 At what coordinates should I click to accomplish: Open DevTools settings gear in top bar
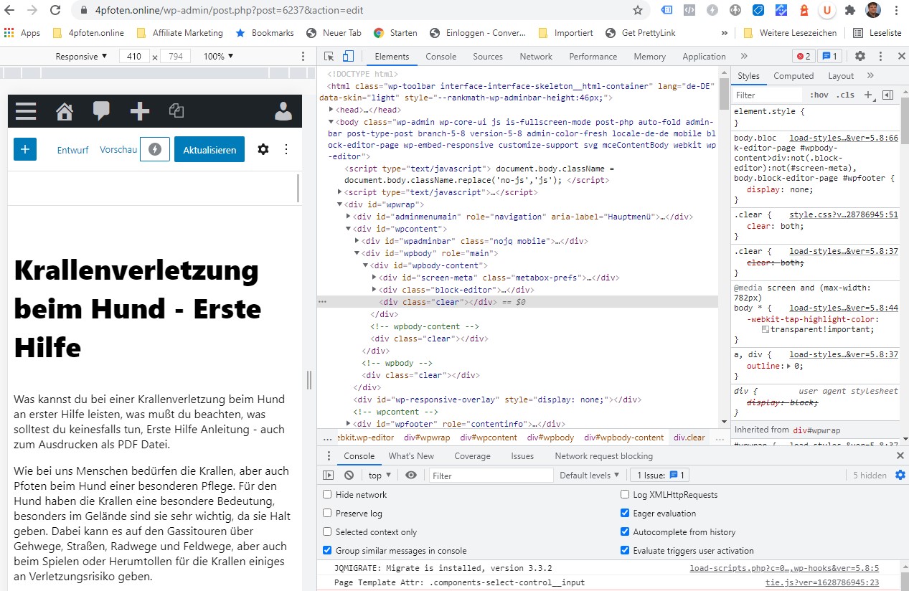tap(859, 57)
